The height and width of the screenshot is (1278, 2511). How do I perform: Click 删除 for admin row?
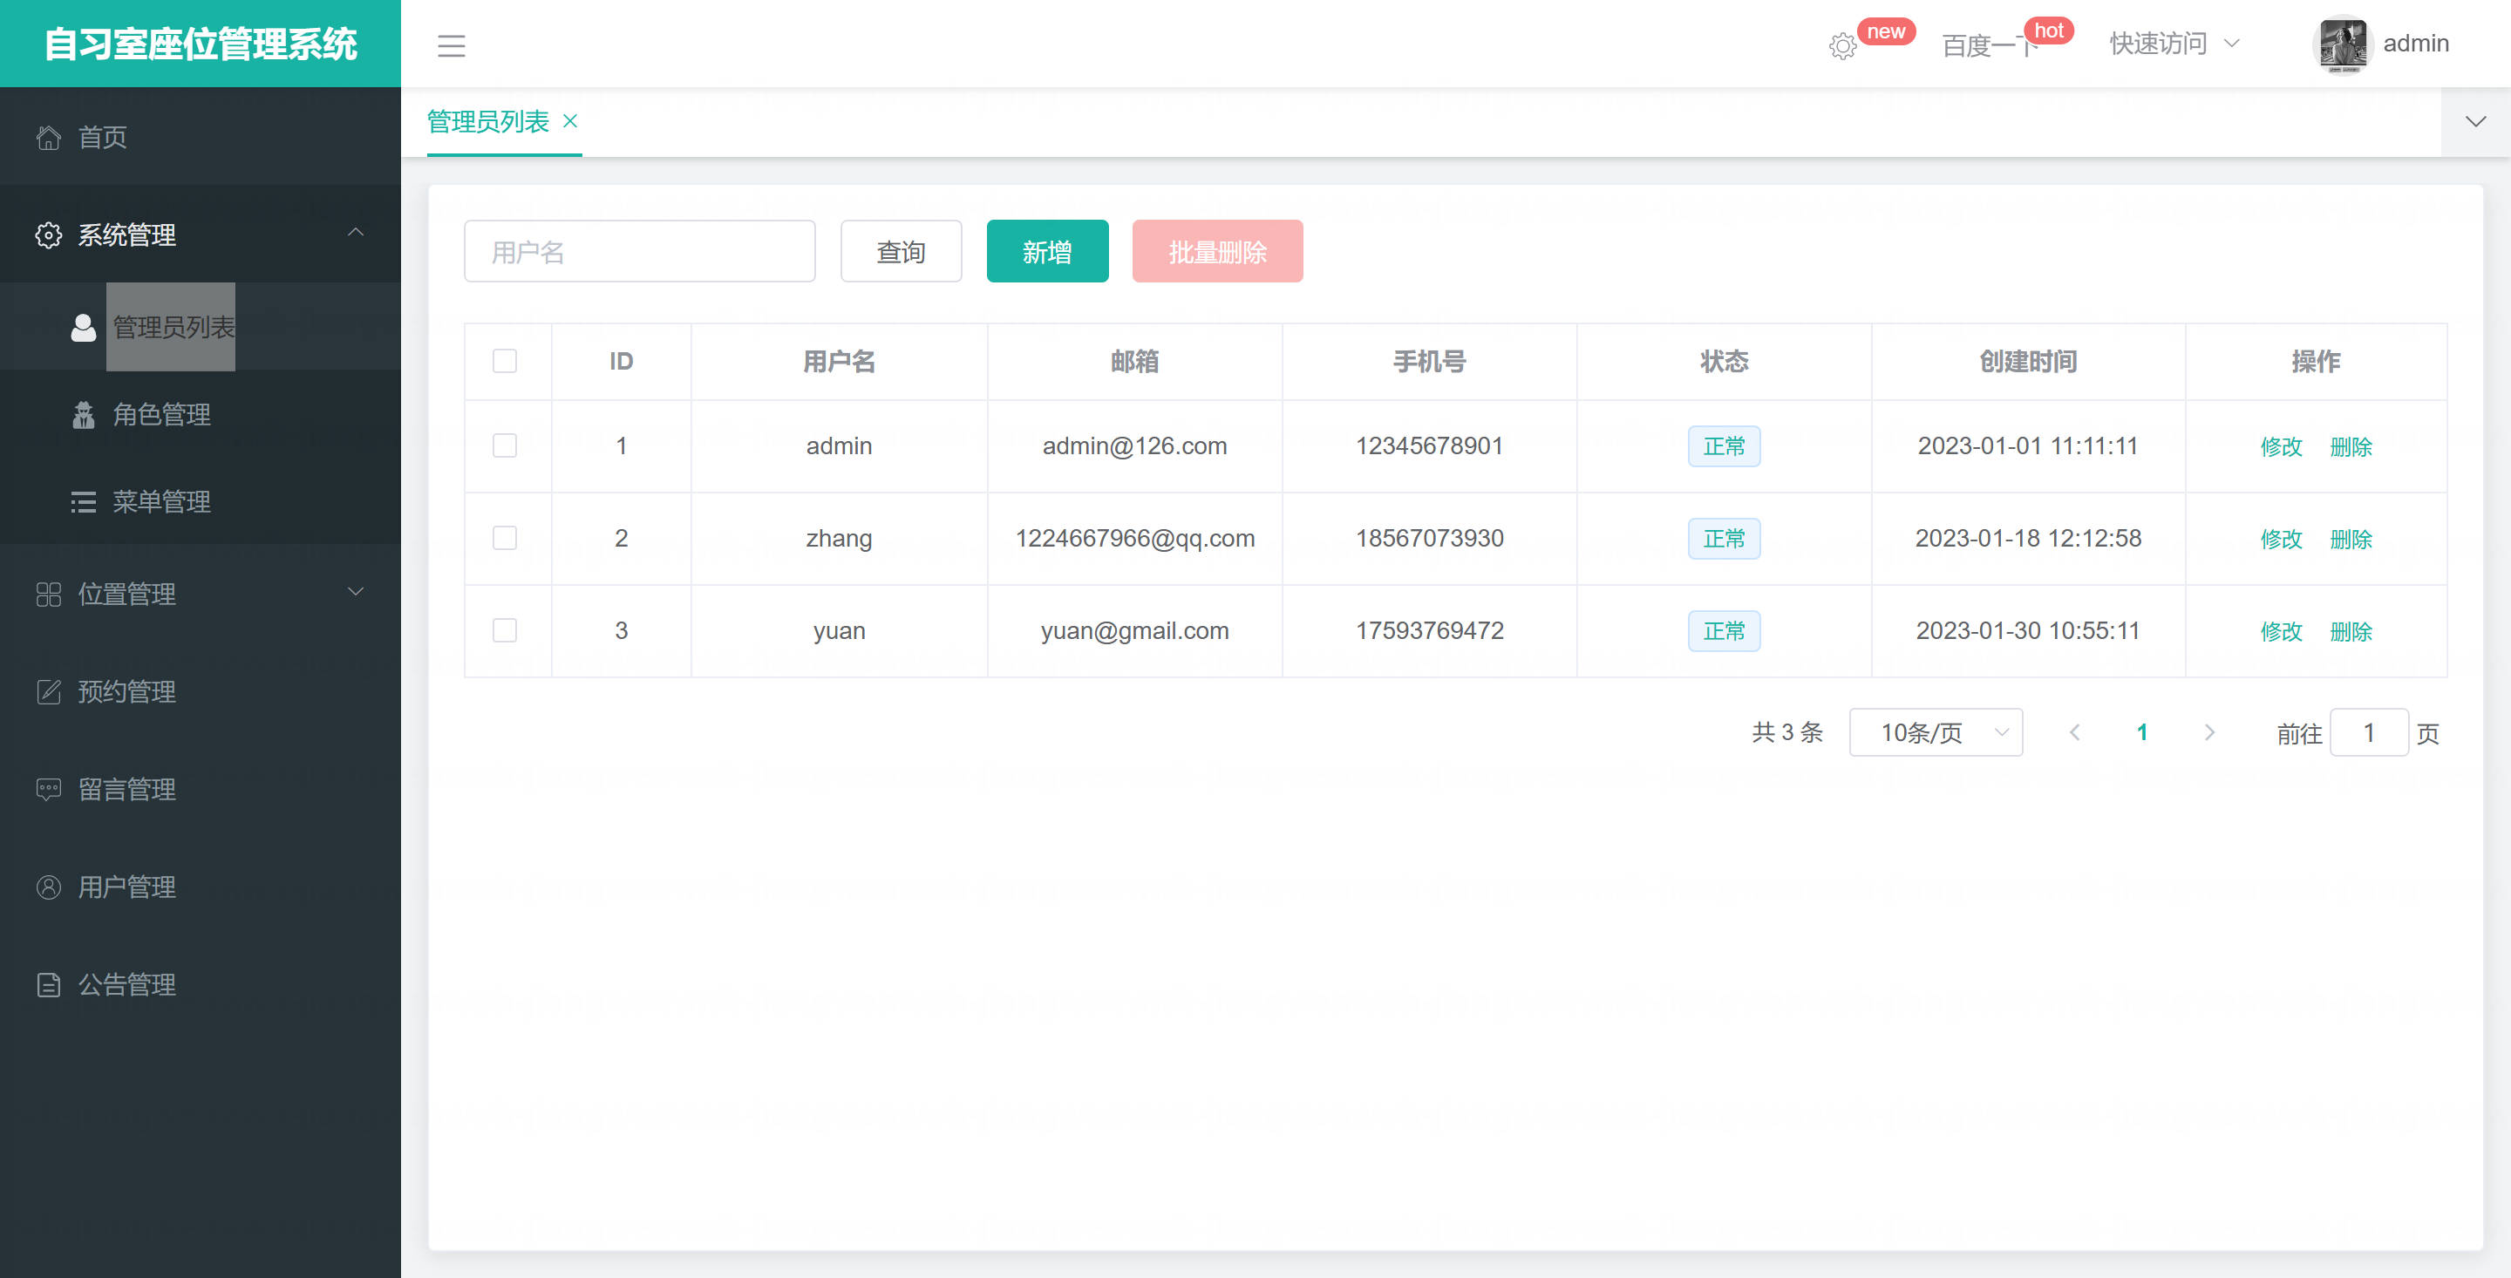(2351, 446)
